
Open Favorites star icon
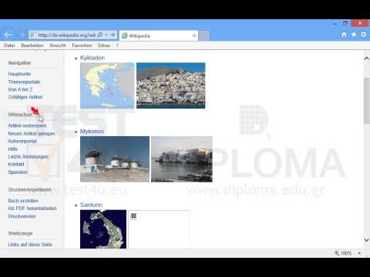click(354, 35)
